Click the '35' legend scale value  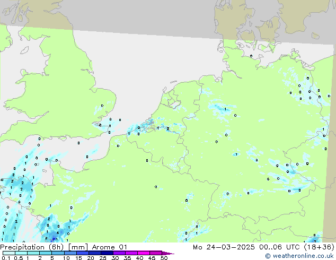(x=127, y=258)
